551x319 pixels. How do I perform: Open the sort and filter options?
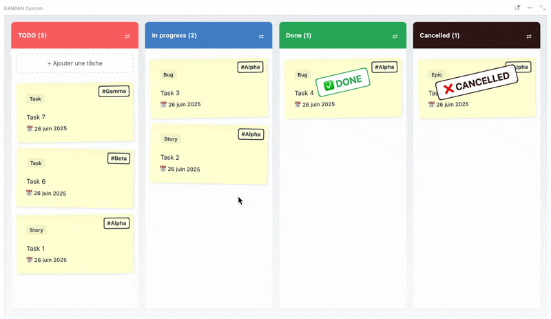tap(517, 8)
